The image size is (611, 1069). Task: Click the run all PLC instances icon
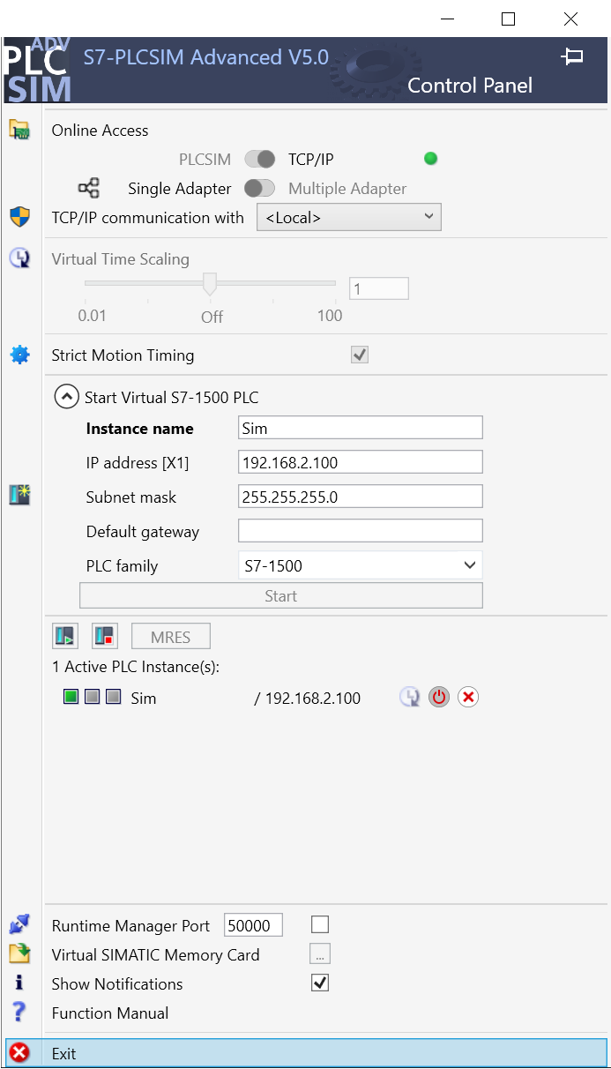65,636
